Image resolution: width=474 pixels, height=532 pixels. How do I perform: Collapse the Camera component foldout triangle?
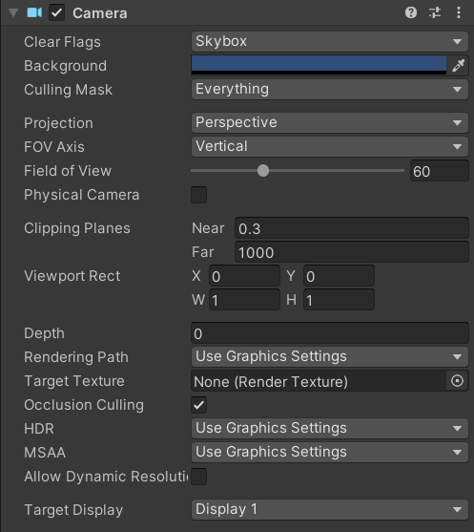click(x=13, y=12)
